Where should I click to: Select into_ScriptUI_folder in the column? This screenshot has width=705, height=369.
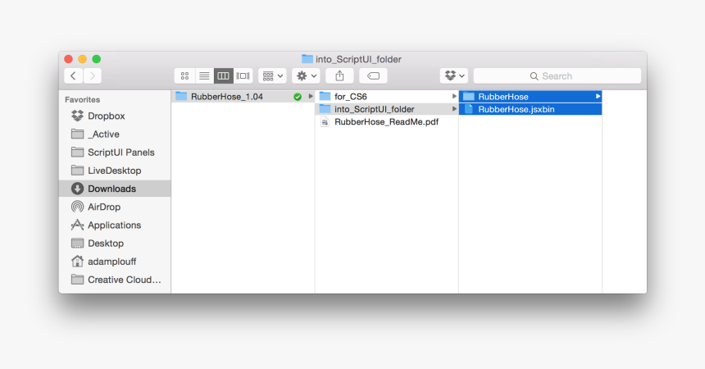pyautogui.click(x=387, y=109)
